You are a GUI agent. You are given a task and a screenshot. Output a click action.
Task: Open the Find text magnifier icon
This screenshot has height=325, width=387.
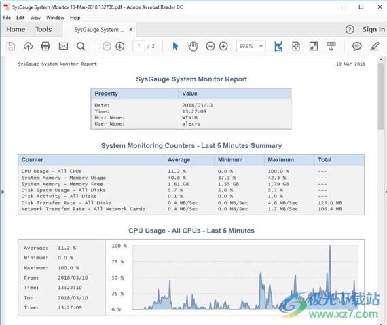(x=81, y=46)
